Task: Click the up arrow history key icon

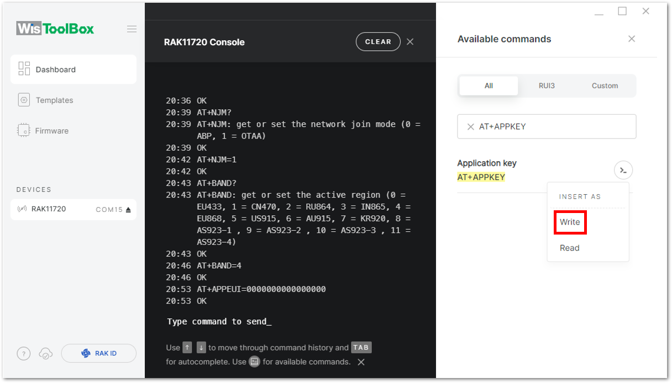Action: point(187,347)
